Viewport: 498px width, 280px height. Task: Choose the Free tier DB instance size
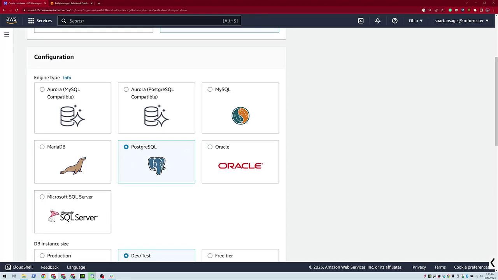pos(210,256)
